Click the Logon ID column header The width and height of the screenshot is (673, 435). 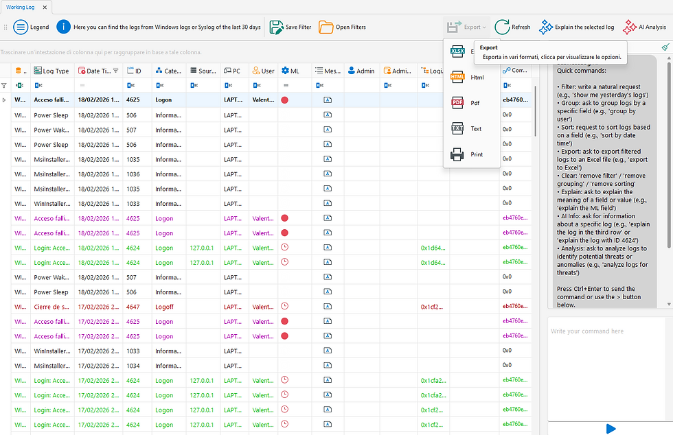coord(432,71)
